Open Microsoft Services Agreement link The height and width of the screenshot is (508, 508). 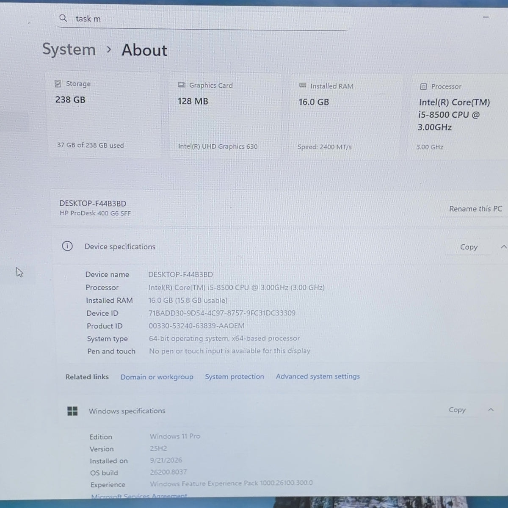tap(139, 496)
